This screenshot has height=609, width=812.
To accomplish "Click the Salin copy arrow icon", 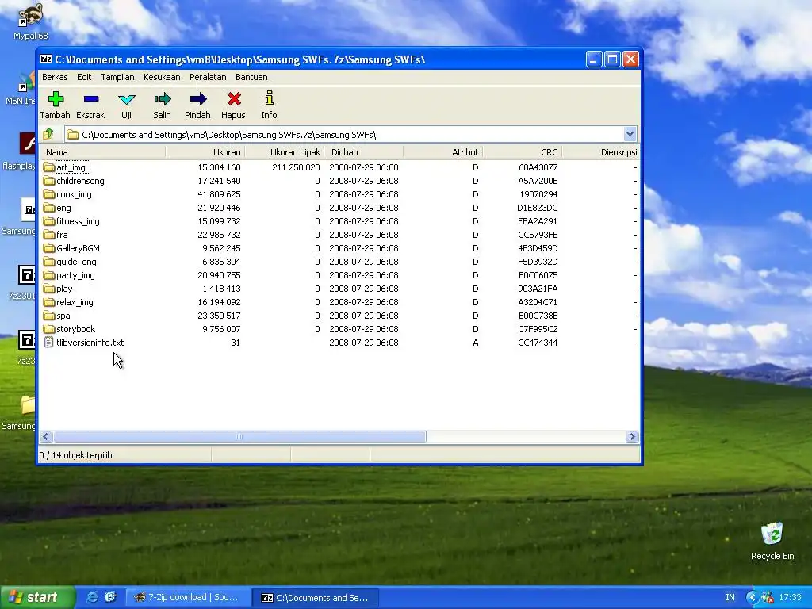I will click(162, 99).
